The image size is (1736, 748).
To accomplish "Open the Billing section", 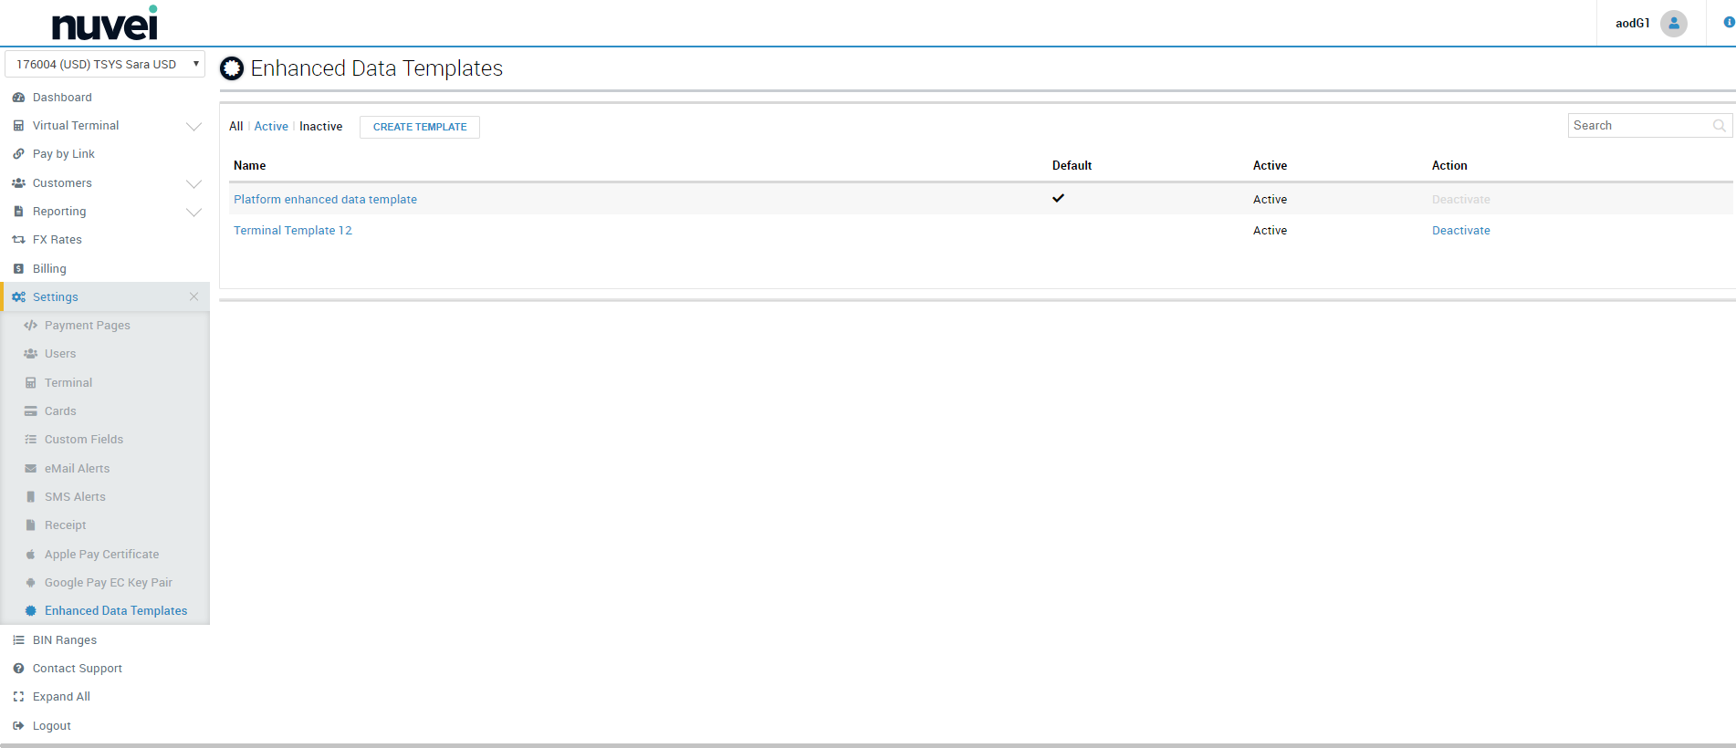I will click(x=49, y=269).
